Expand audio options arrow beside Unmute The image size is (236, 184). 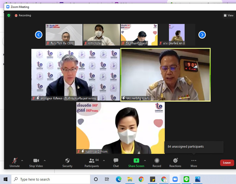(x=22, y=160)
